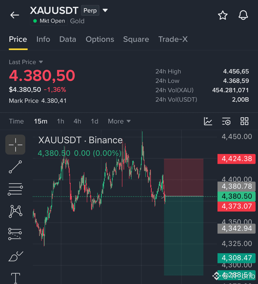Image resolution: width=258 pixels, height=284 pixels.
Task: Click the red stop-loss zone of position
Action: coord(184,177)
